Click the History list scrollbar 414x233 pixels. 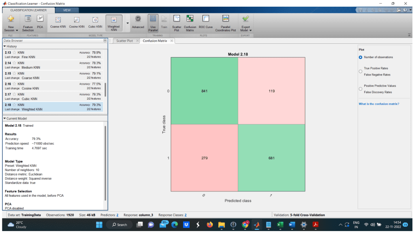(x=105, y=90)
